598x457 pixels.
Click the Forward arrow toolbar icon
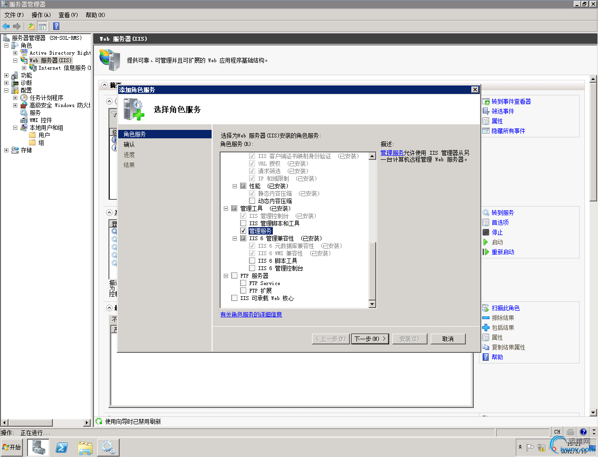17,26
